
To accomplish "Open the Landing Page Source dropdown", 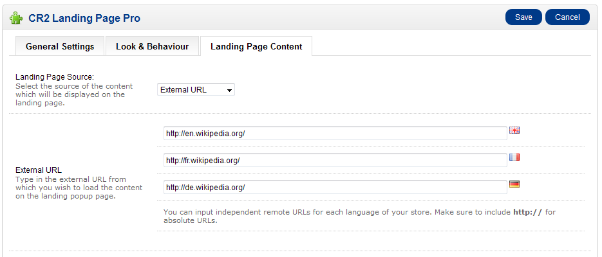I will click(x=196, y=90).
